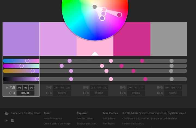Expand the RVB color mode arrow
The height and width of the screenshot is (128, 196).
7,88
